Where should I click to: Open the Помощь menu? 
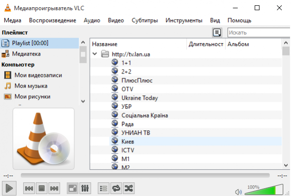(x=240, y=20)
